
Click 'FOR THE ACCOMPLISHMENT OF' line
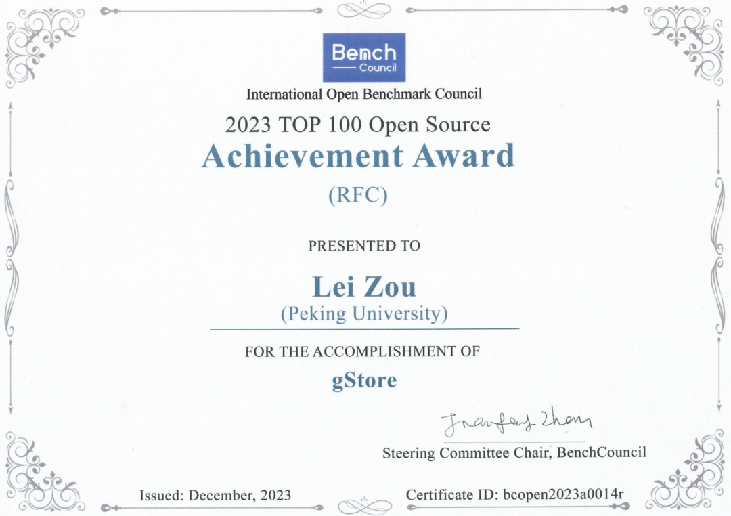pyautogui.click(x=362, y=351)
